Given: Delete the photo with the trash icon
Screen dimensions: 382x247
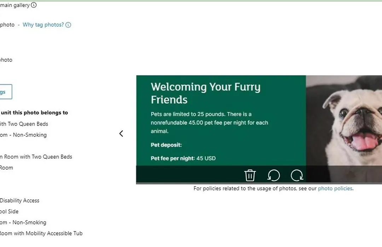Looking at the screenshot, I should click(x=250, y=175).
